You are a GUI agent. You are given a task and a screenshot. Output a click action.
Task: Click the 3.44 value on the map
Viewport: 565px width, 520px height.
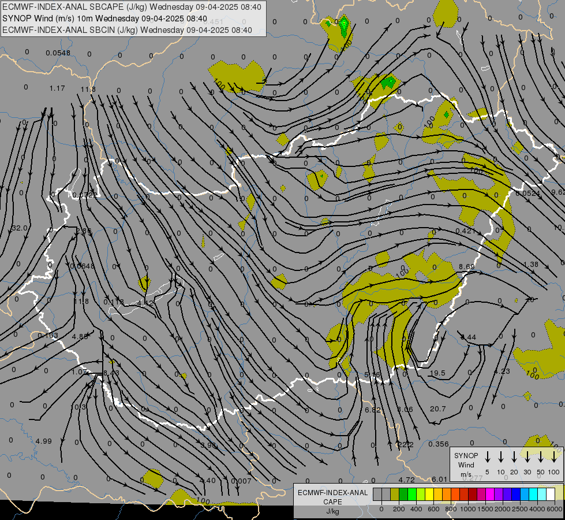pos(468,337)
